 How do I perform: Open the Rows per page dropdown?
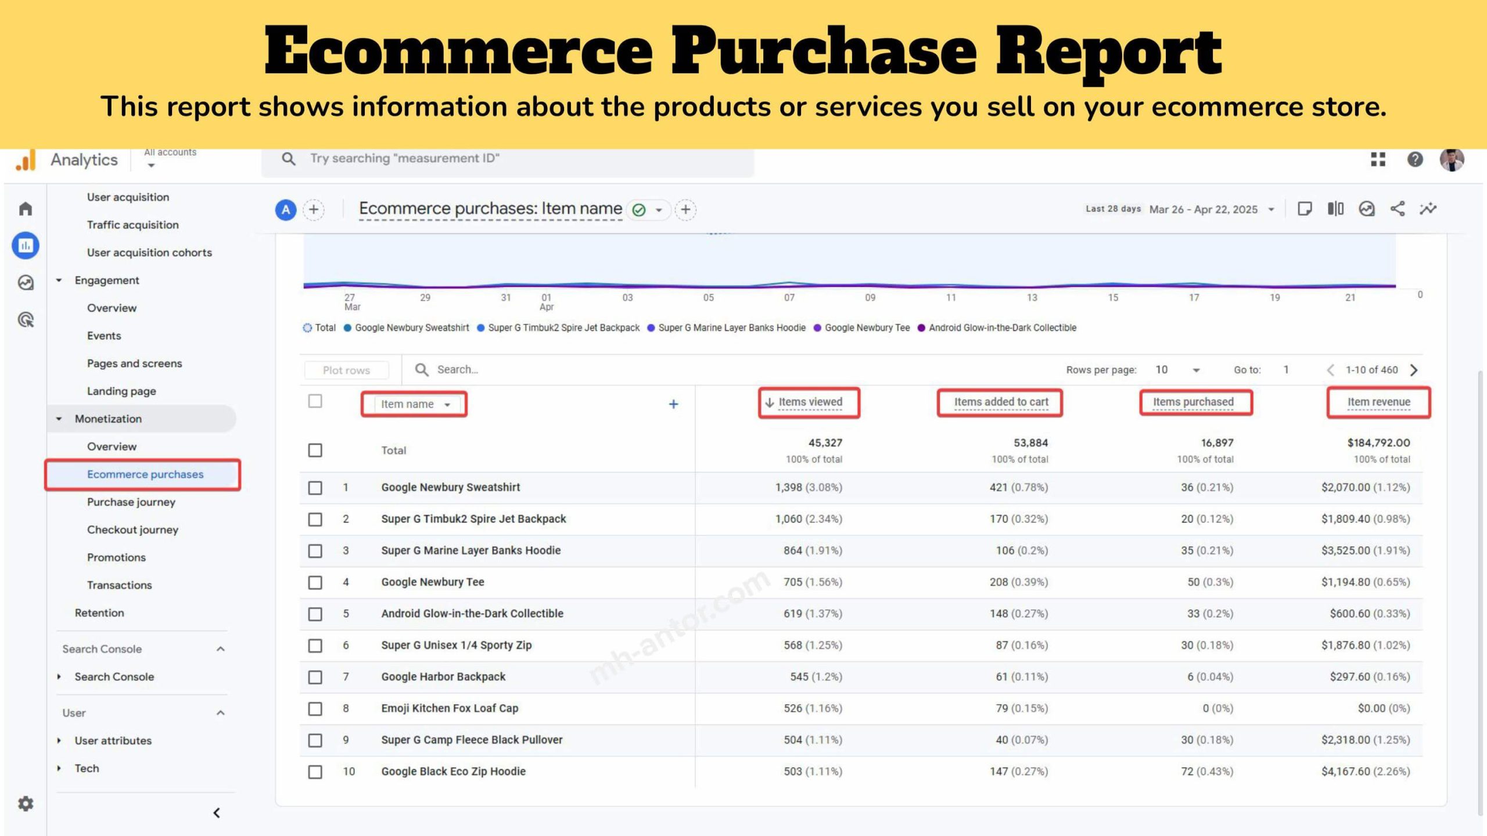point(1177,370)
